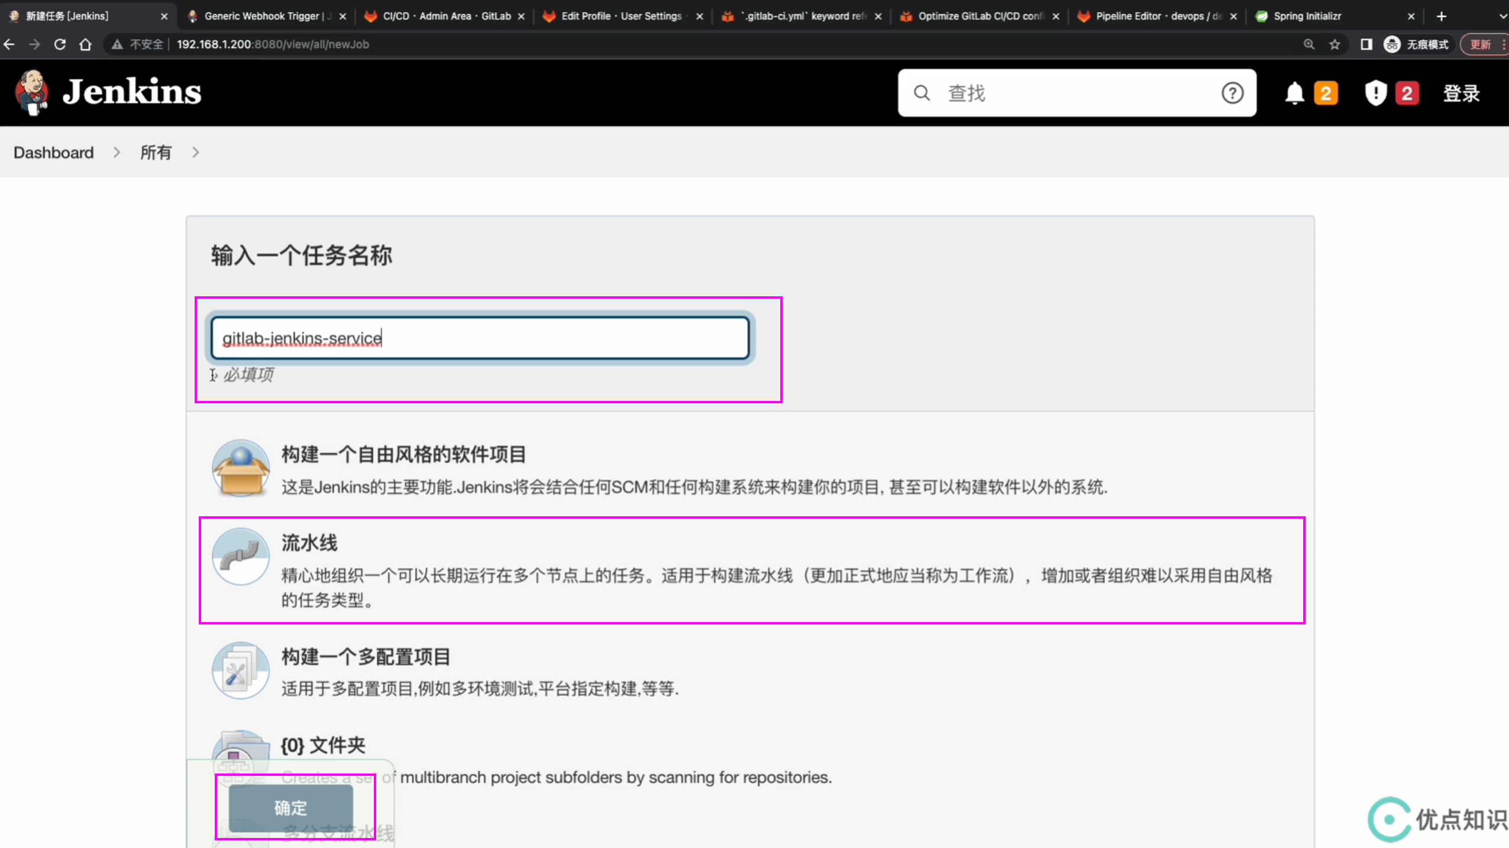Open the tab list dropdown arrow
1509x848 pixels.
(x=1502, y=16)
